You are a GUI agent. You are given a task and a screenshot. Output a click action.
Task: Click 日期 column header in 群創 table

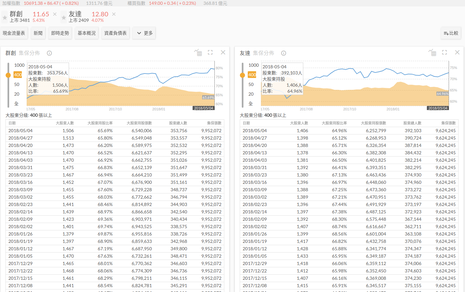(12, 123)
